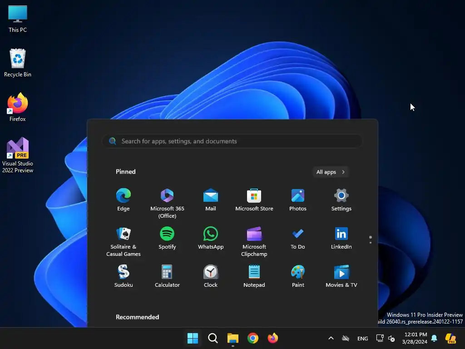Open the To Do app
The width and height of the screenshot is (465, 349).
[298, 238]
